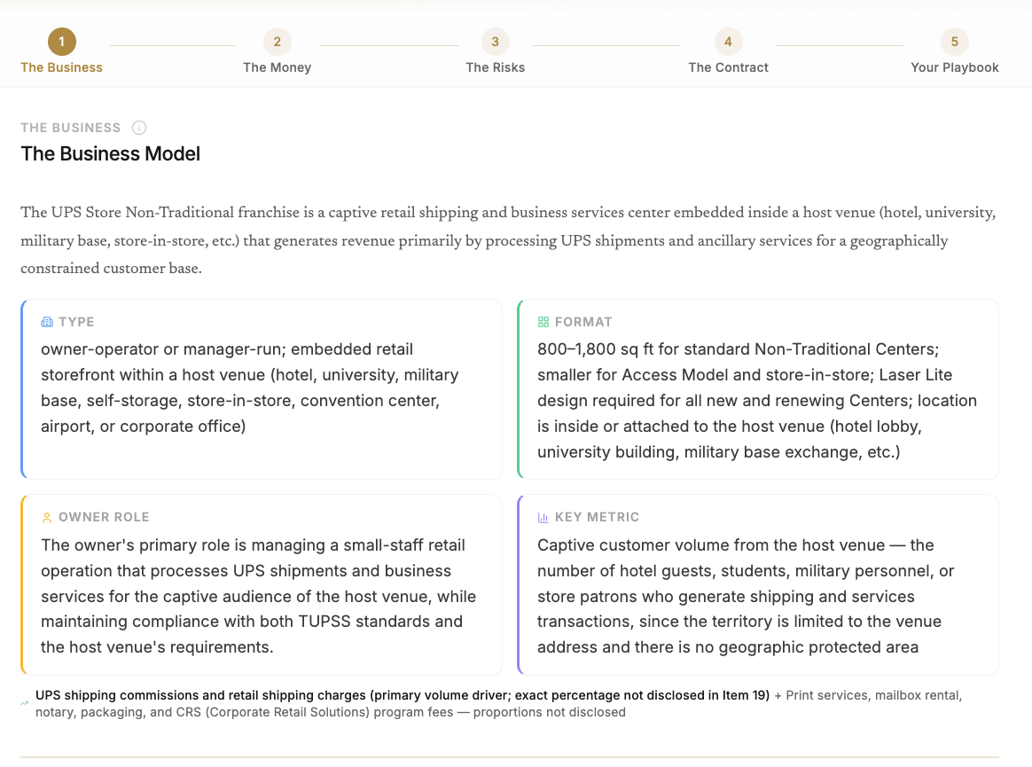Jump to step 4 circle The Contract
Viewport: 1032px width, 767px height.
728,42
